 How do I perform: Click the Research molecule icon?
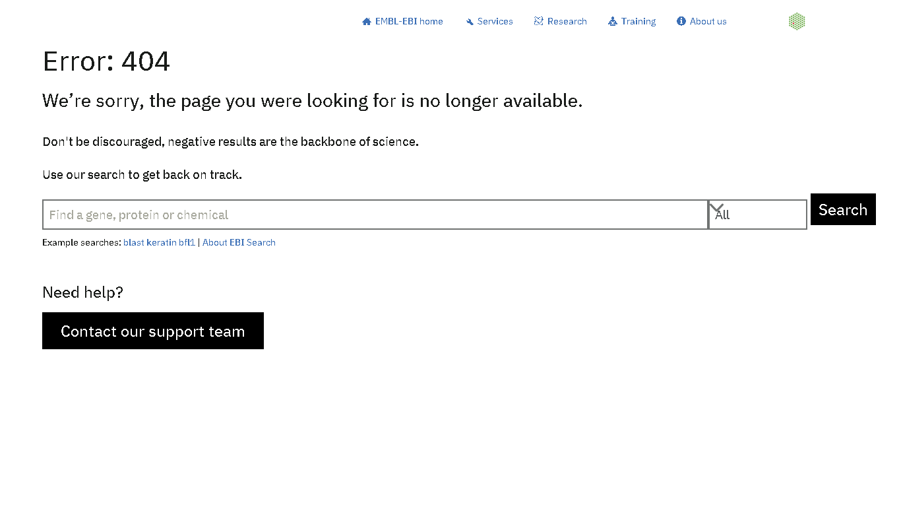(x=539, y=21)
